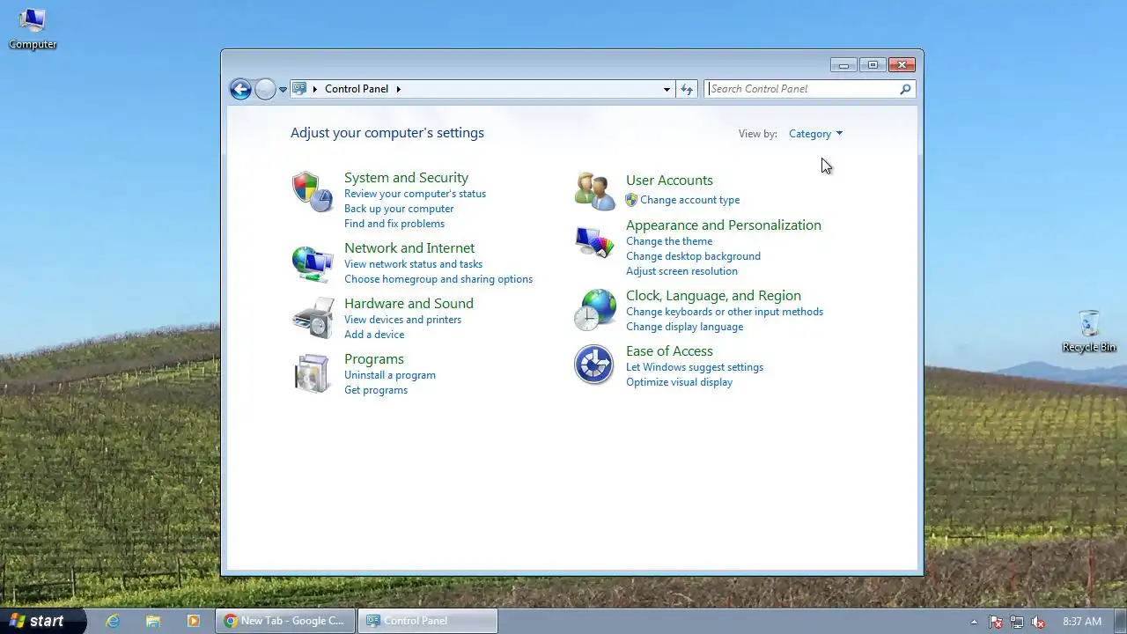Switch to New Tab Google Chrome taskbar button
This screenshot has height=634, width=1127.
tap(285, 621)
